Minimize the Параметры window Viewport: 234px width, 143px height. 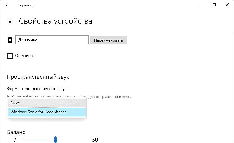201,5
